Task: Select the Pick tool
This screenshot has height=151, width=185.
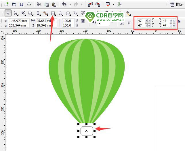Action: (8, 13)
